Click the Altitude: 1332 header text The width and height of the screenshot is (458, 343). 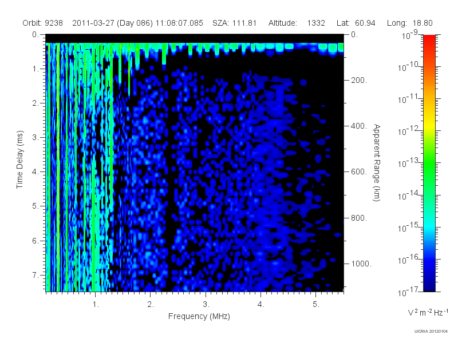point(297,23)
